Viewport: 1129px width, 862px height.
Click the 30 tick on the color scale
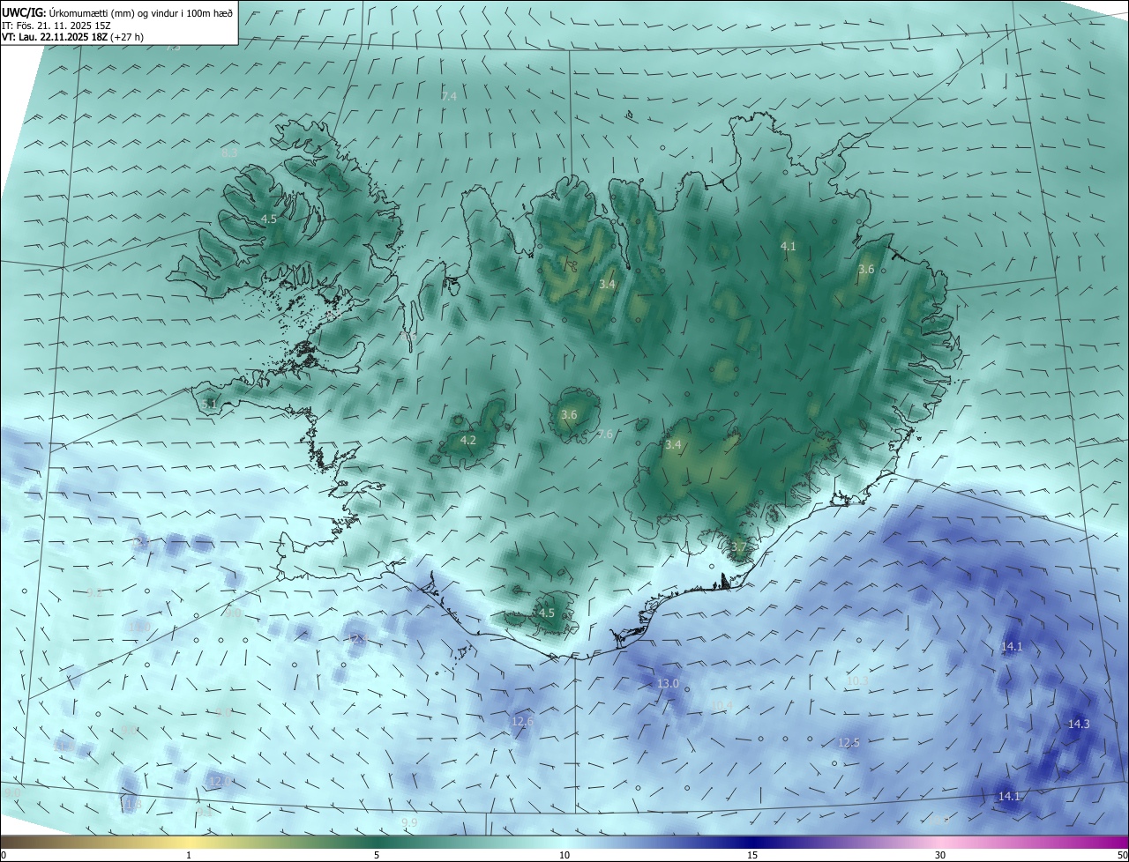[940, 855]
